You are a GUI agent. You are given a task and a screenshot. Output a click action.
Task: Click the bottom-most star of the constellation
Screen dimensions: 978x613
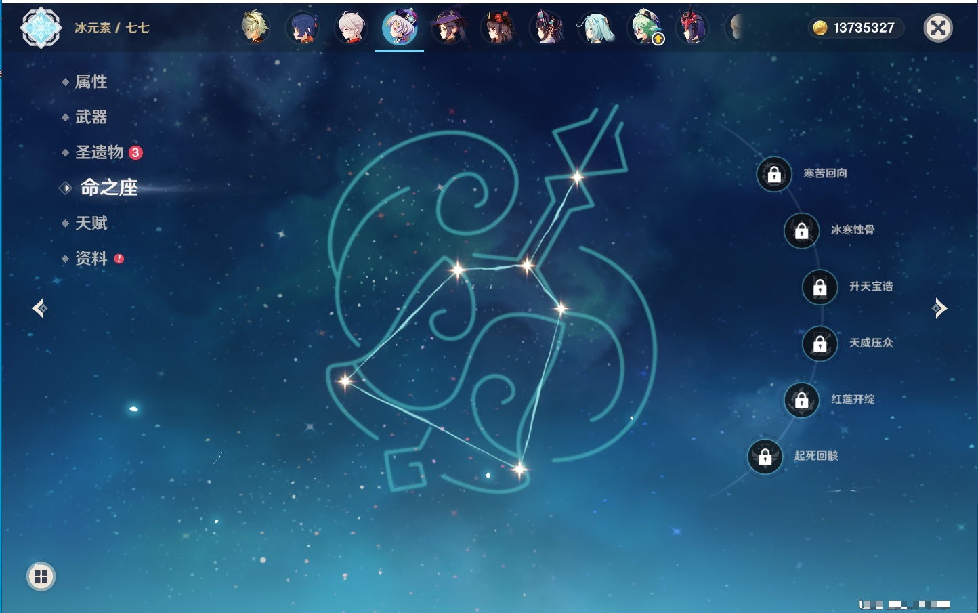519,469
